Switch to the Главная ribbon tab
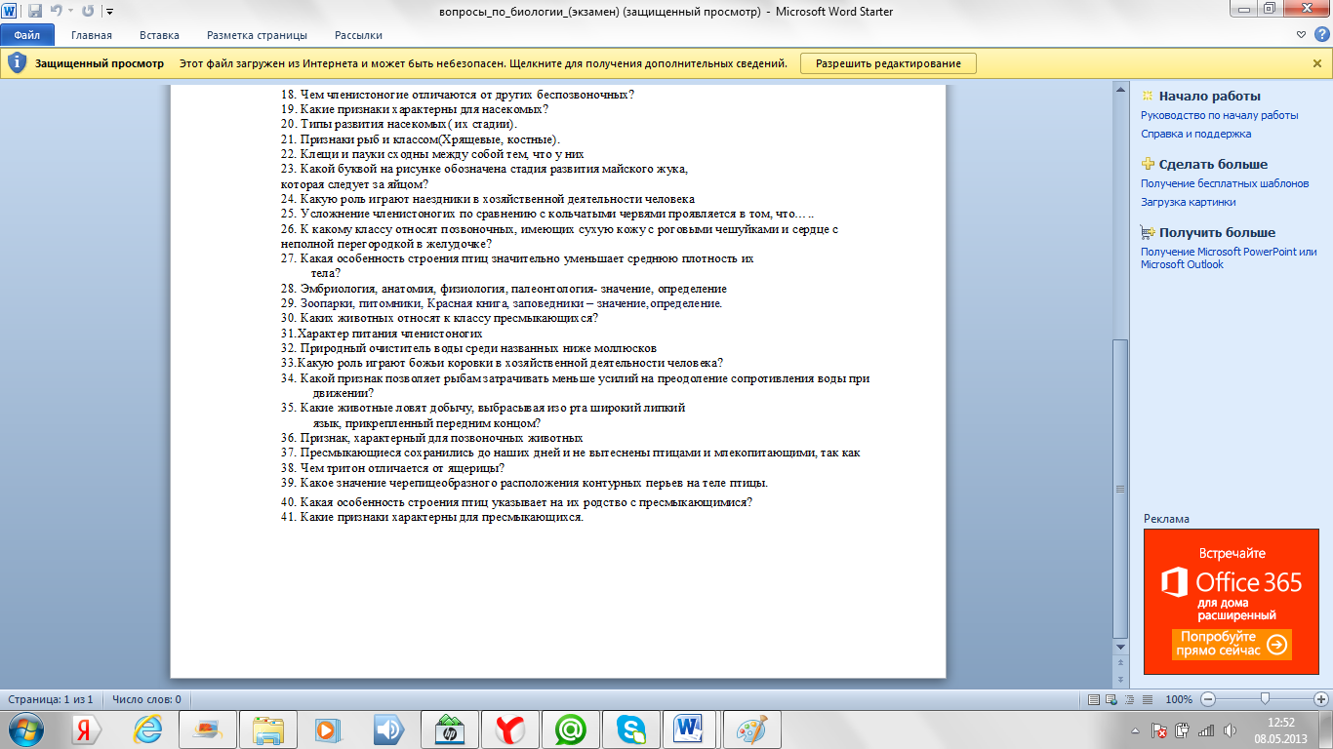The width and height of the screenshot is (1333, 749). [92, 35]
